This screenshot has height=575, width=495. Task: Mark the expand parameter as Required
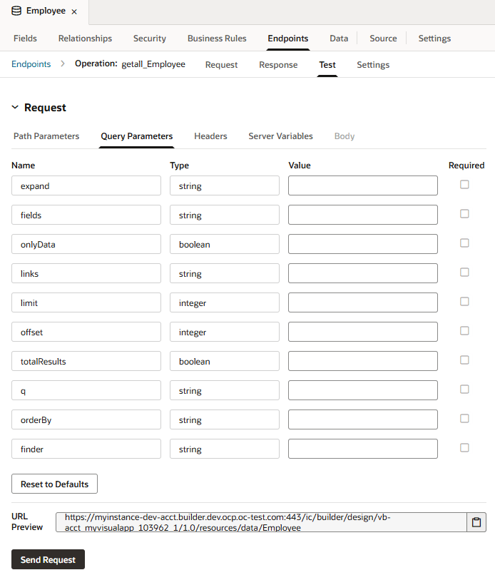[x=464, y=184]
